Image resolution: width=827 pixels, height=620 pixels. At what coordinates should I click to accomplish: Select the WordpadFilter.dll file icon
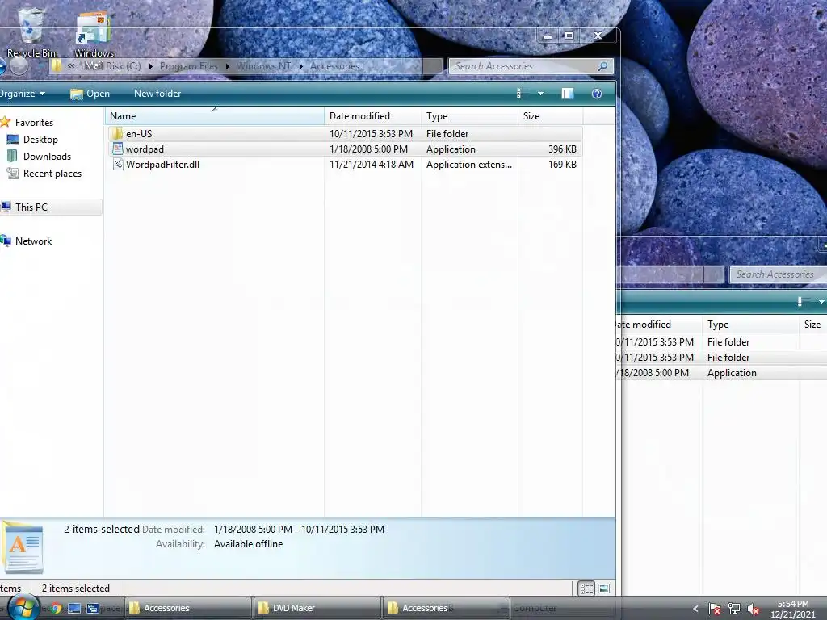point(118,164)
